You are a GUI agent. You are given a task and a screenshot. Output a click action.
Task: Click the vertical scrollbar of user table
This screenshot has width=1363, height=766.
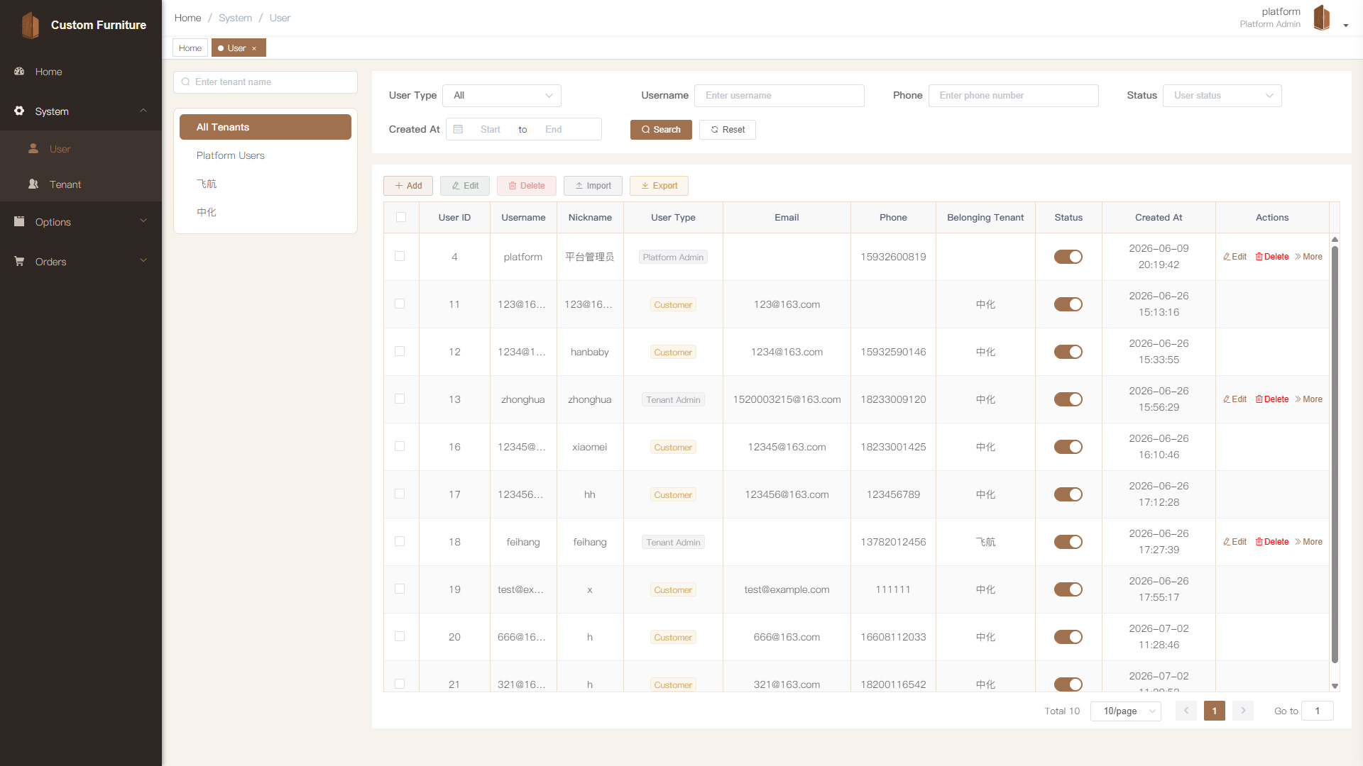tap(1335, 454)
